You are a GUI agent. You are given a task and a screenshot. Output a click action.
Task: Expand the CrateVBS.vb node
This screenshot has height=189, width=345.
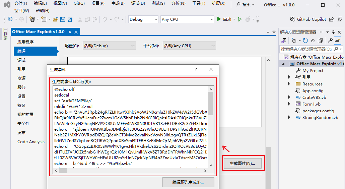[x=289, y=97]
